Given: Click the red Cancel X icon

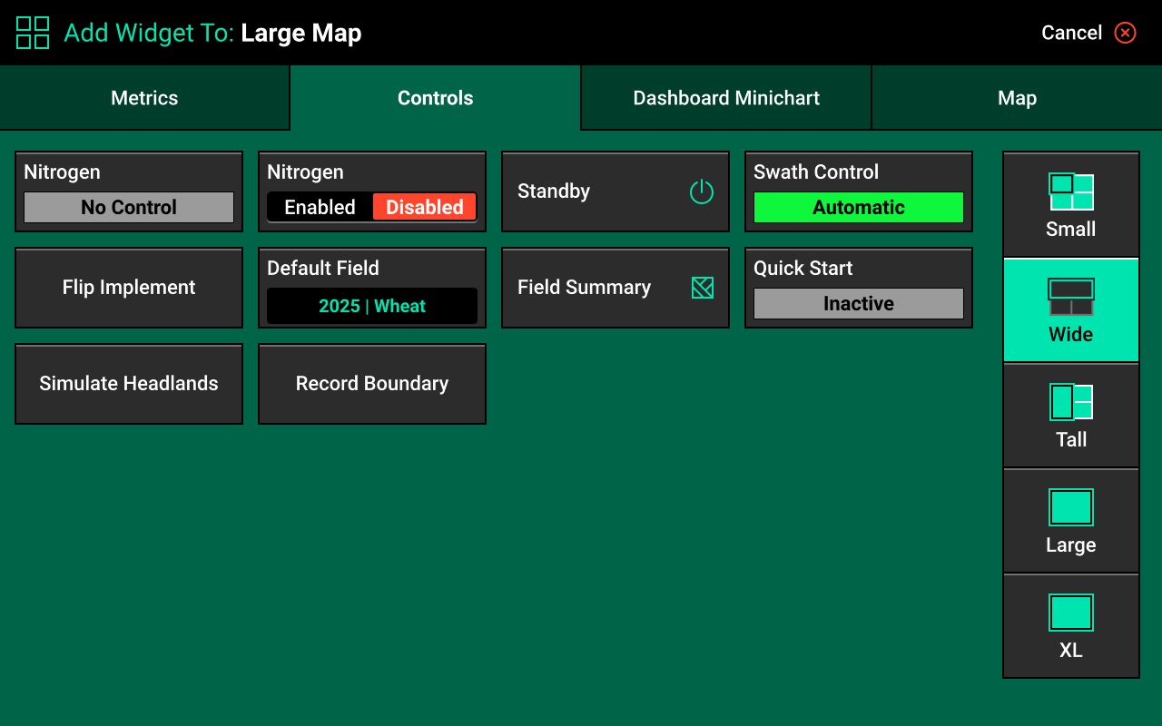Looking at the screenshot, I should [1126, 33].
